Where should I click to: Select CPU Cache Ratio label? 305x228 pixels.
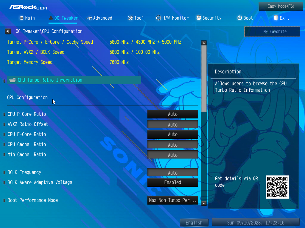tap(27, 145)
